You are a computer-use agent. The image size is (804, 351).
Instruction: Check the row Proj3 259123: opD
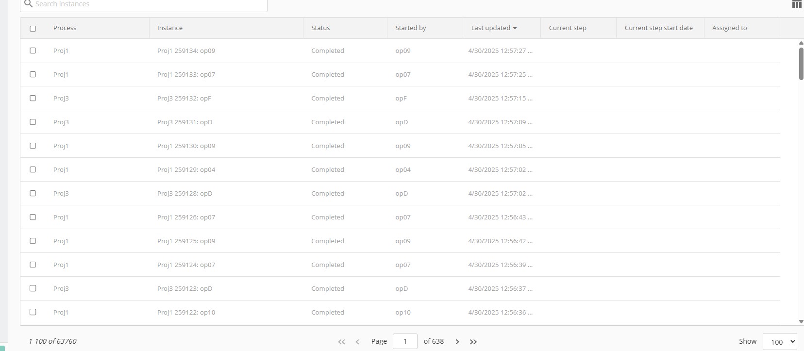click(33, 288)
